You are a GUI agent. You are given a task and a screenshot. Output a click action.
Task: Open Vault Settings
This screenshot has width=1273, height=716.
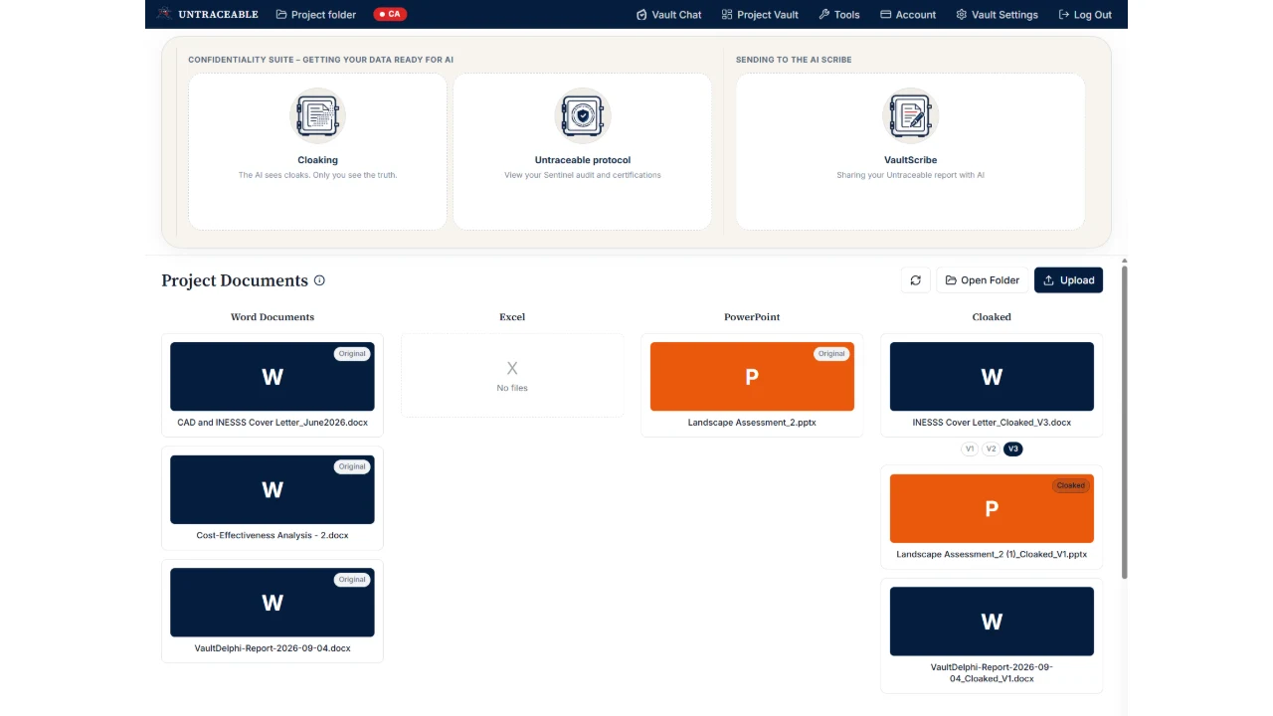pyautogui.click(x=997, y=15)
